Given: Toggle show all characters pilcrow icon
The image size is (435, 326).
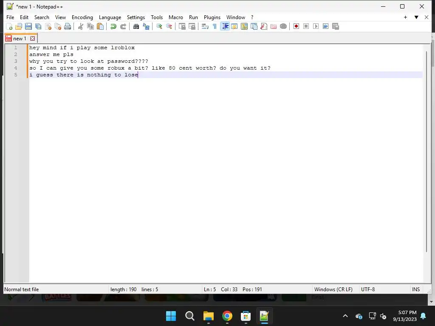Looking at the screenshot, I should click(215, 27).
